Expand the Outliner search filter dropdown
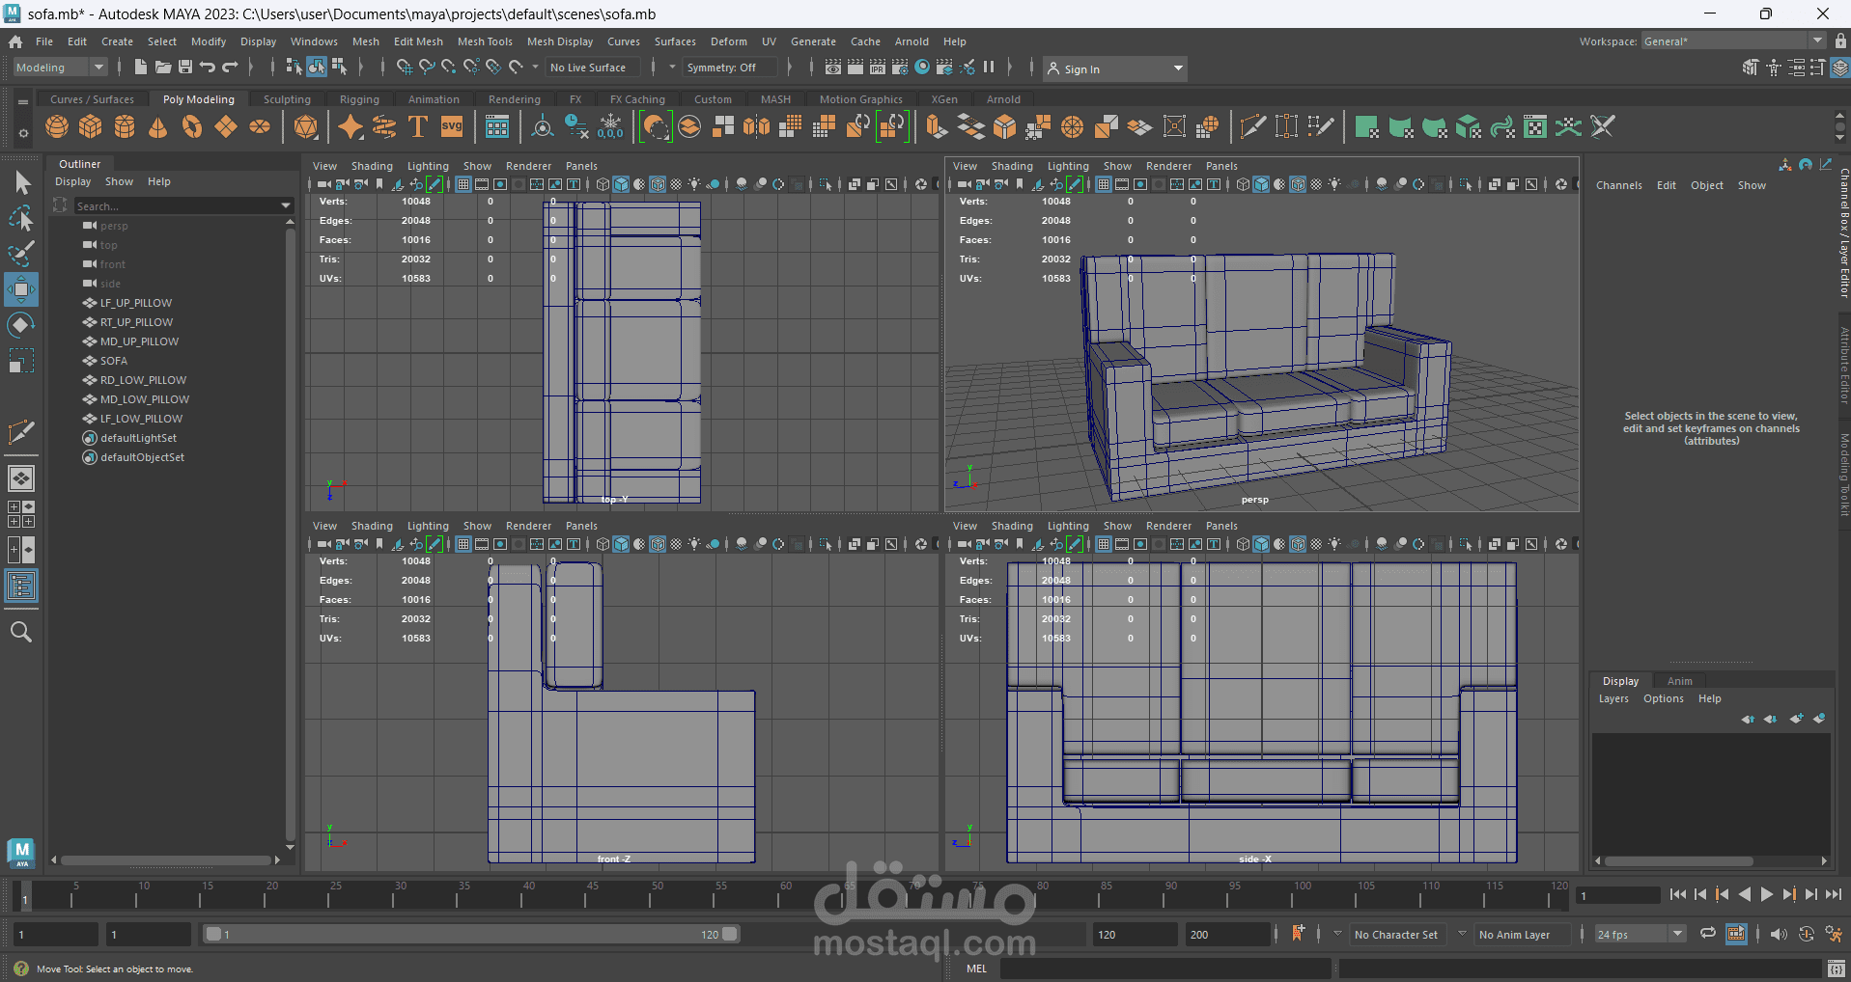Screen dimensions: 1851x982 click(x=286, y=205)
